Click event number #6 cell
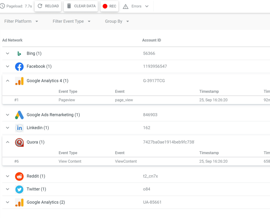Screen dimensions: 270x218 [x=17, y=161]
